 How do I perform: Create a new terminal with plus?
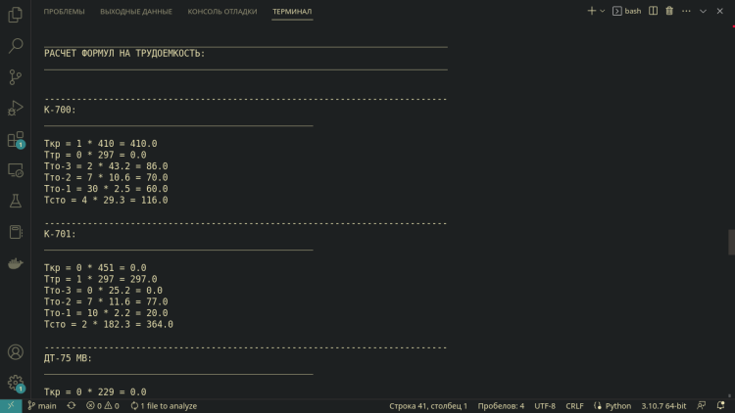point(591,11)
